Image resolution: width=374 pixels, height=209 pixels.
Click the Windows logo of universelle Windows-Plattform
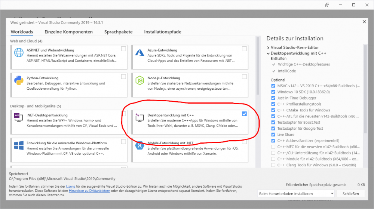(x=19, y=145)
